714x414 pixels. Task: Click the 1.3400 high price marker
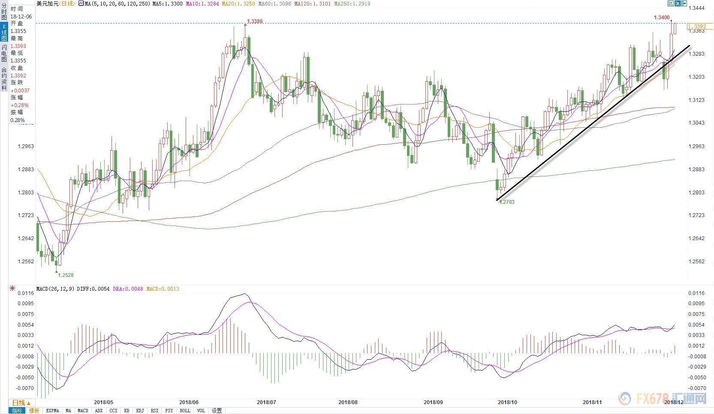662,18
